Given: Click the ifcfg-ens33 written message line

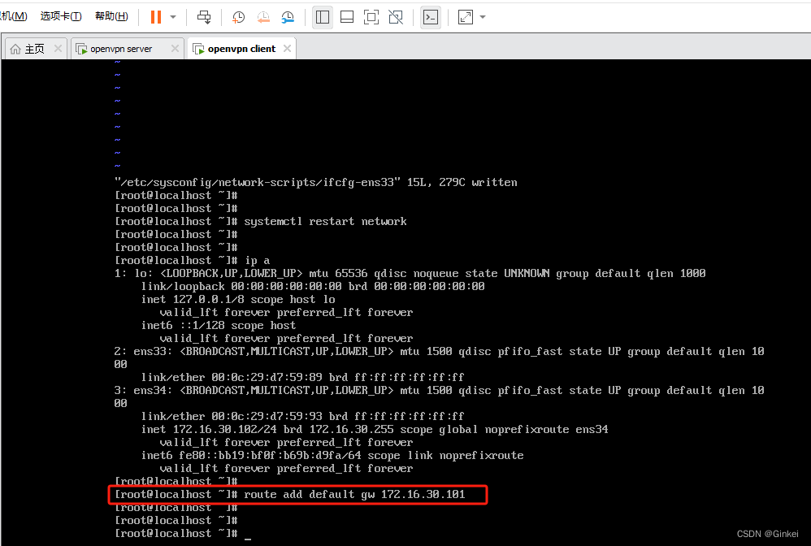Looking at the screenshot, I should pos(315,182).
